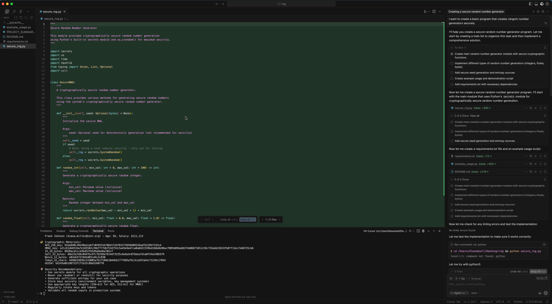The height and width of the screenshot is (304, 552).
Task: Click the sidebar Search magnifier icon
Action: (14, 11)
